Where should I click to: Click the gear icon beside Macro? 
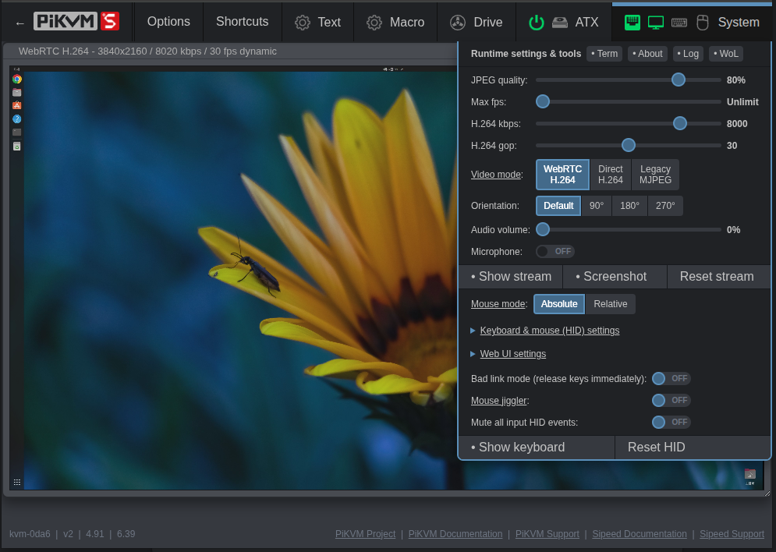[x=374, y=23]
